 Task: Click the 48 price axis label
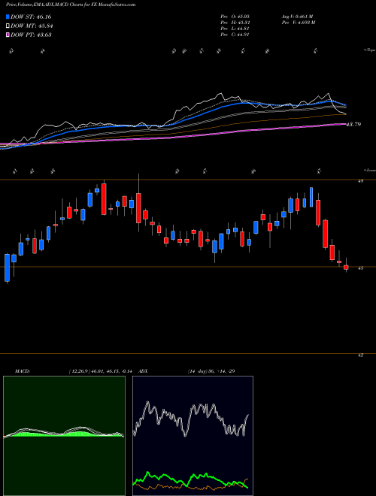pyautogui.click(x=360, y=181)
